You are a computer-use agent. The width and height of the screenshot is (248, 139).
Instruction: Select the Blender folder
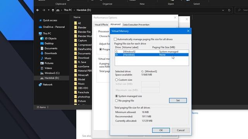pyautogui.click(x=82, y=27)
